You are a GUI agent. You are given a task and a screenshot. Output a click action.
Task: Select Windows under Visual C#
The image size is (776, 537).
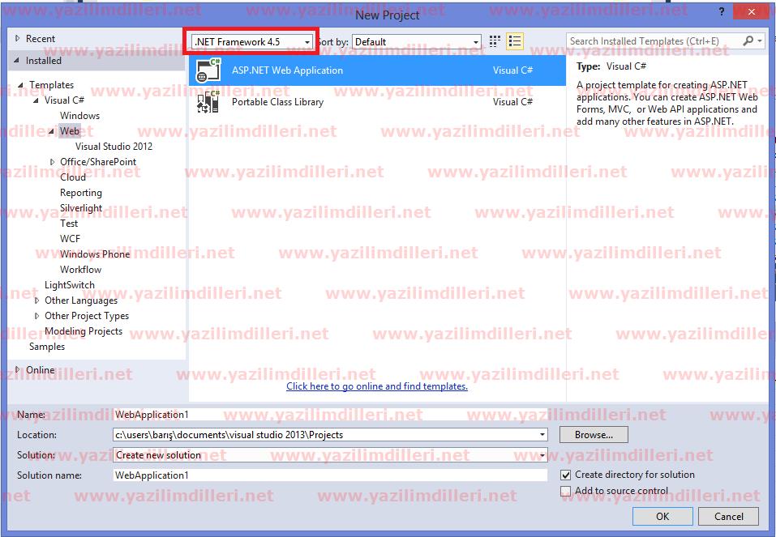[79, 116]
